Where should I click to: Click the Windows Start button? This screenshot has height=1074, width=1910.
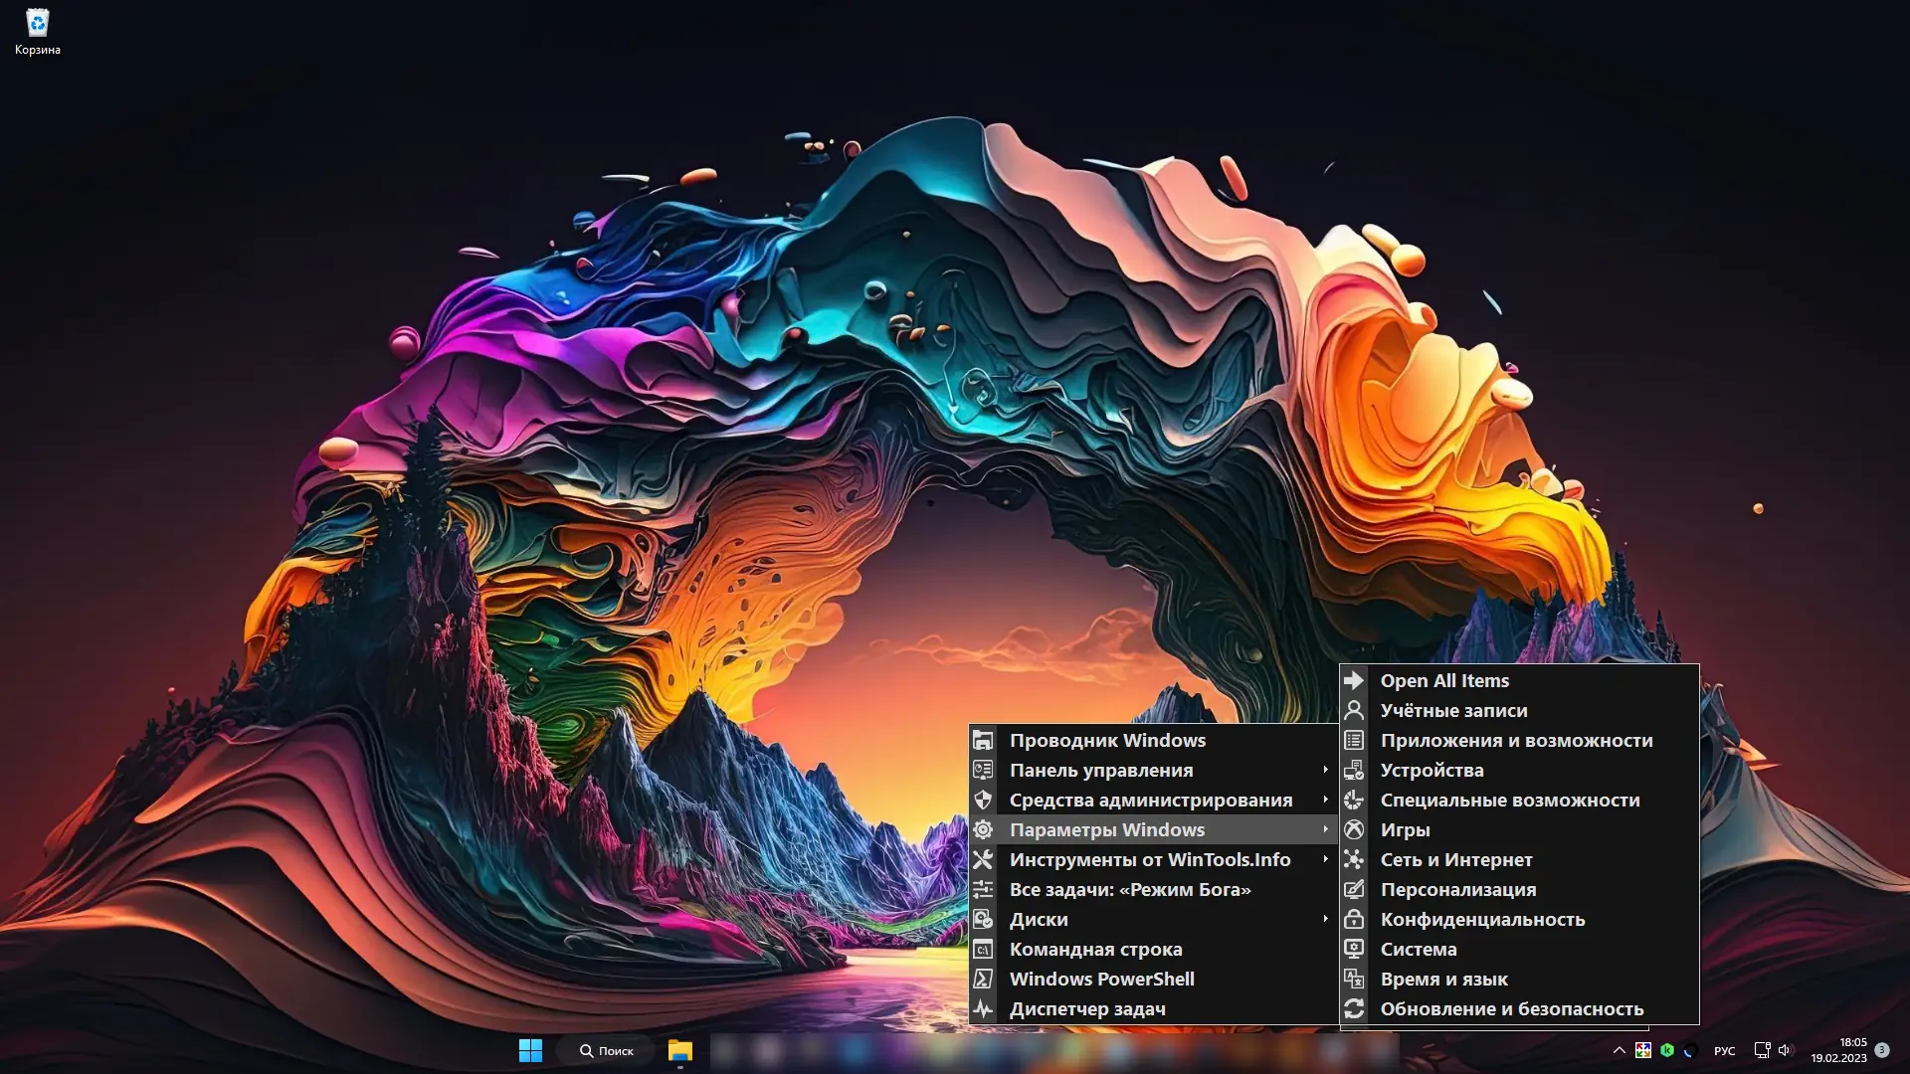(530, 1050)
